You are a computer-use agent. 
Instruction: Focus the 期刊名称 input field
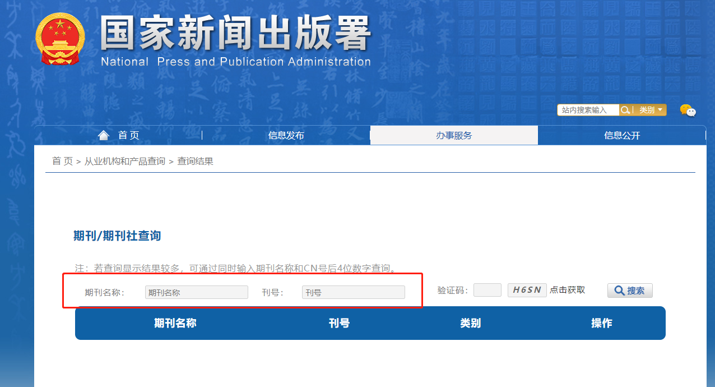click(x=196, y=292)
